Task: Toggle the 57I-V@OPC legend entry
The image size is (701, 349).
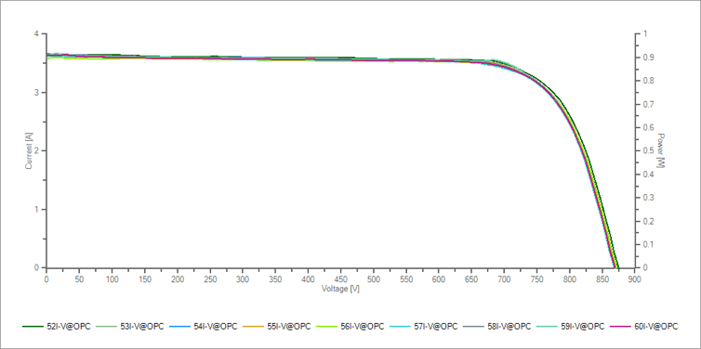Action: 424,327
